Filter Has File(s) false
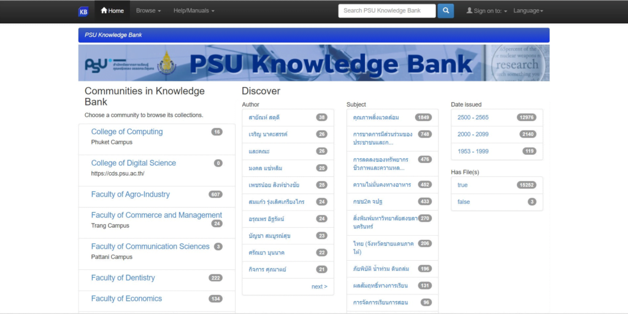This screenshot has height=314, width=628. pyautogui.click(x=464, y=202)
